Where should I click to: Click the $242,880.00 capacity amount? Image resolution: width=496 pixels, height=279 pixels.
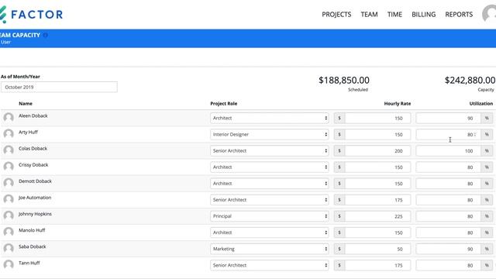coord(470,81)
